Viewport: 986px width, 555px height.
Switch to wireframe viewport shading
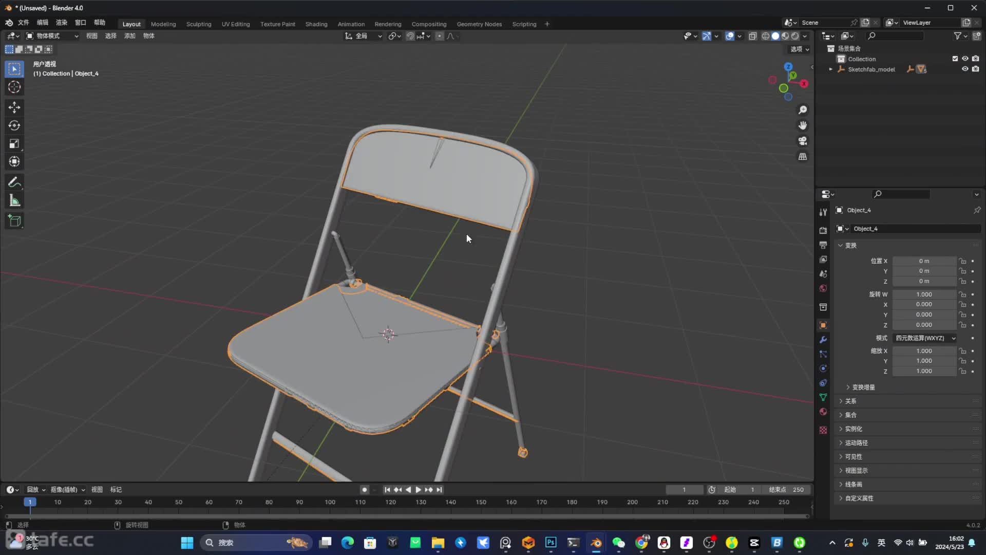coord(766,36)
